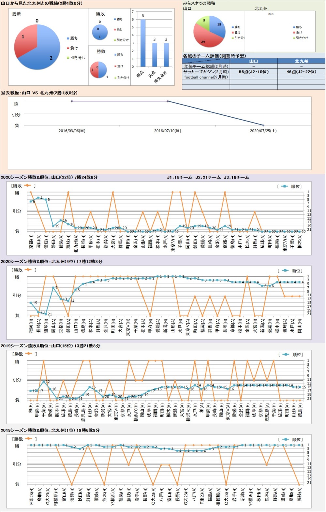Click the 46点(J2・22位) table cell
326x512 pixels.
tap(301, 72)
